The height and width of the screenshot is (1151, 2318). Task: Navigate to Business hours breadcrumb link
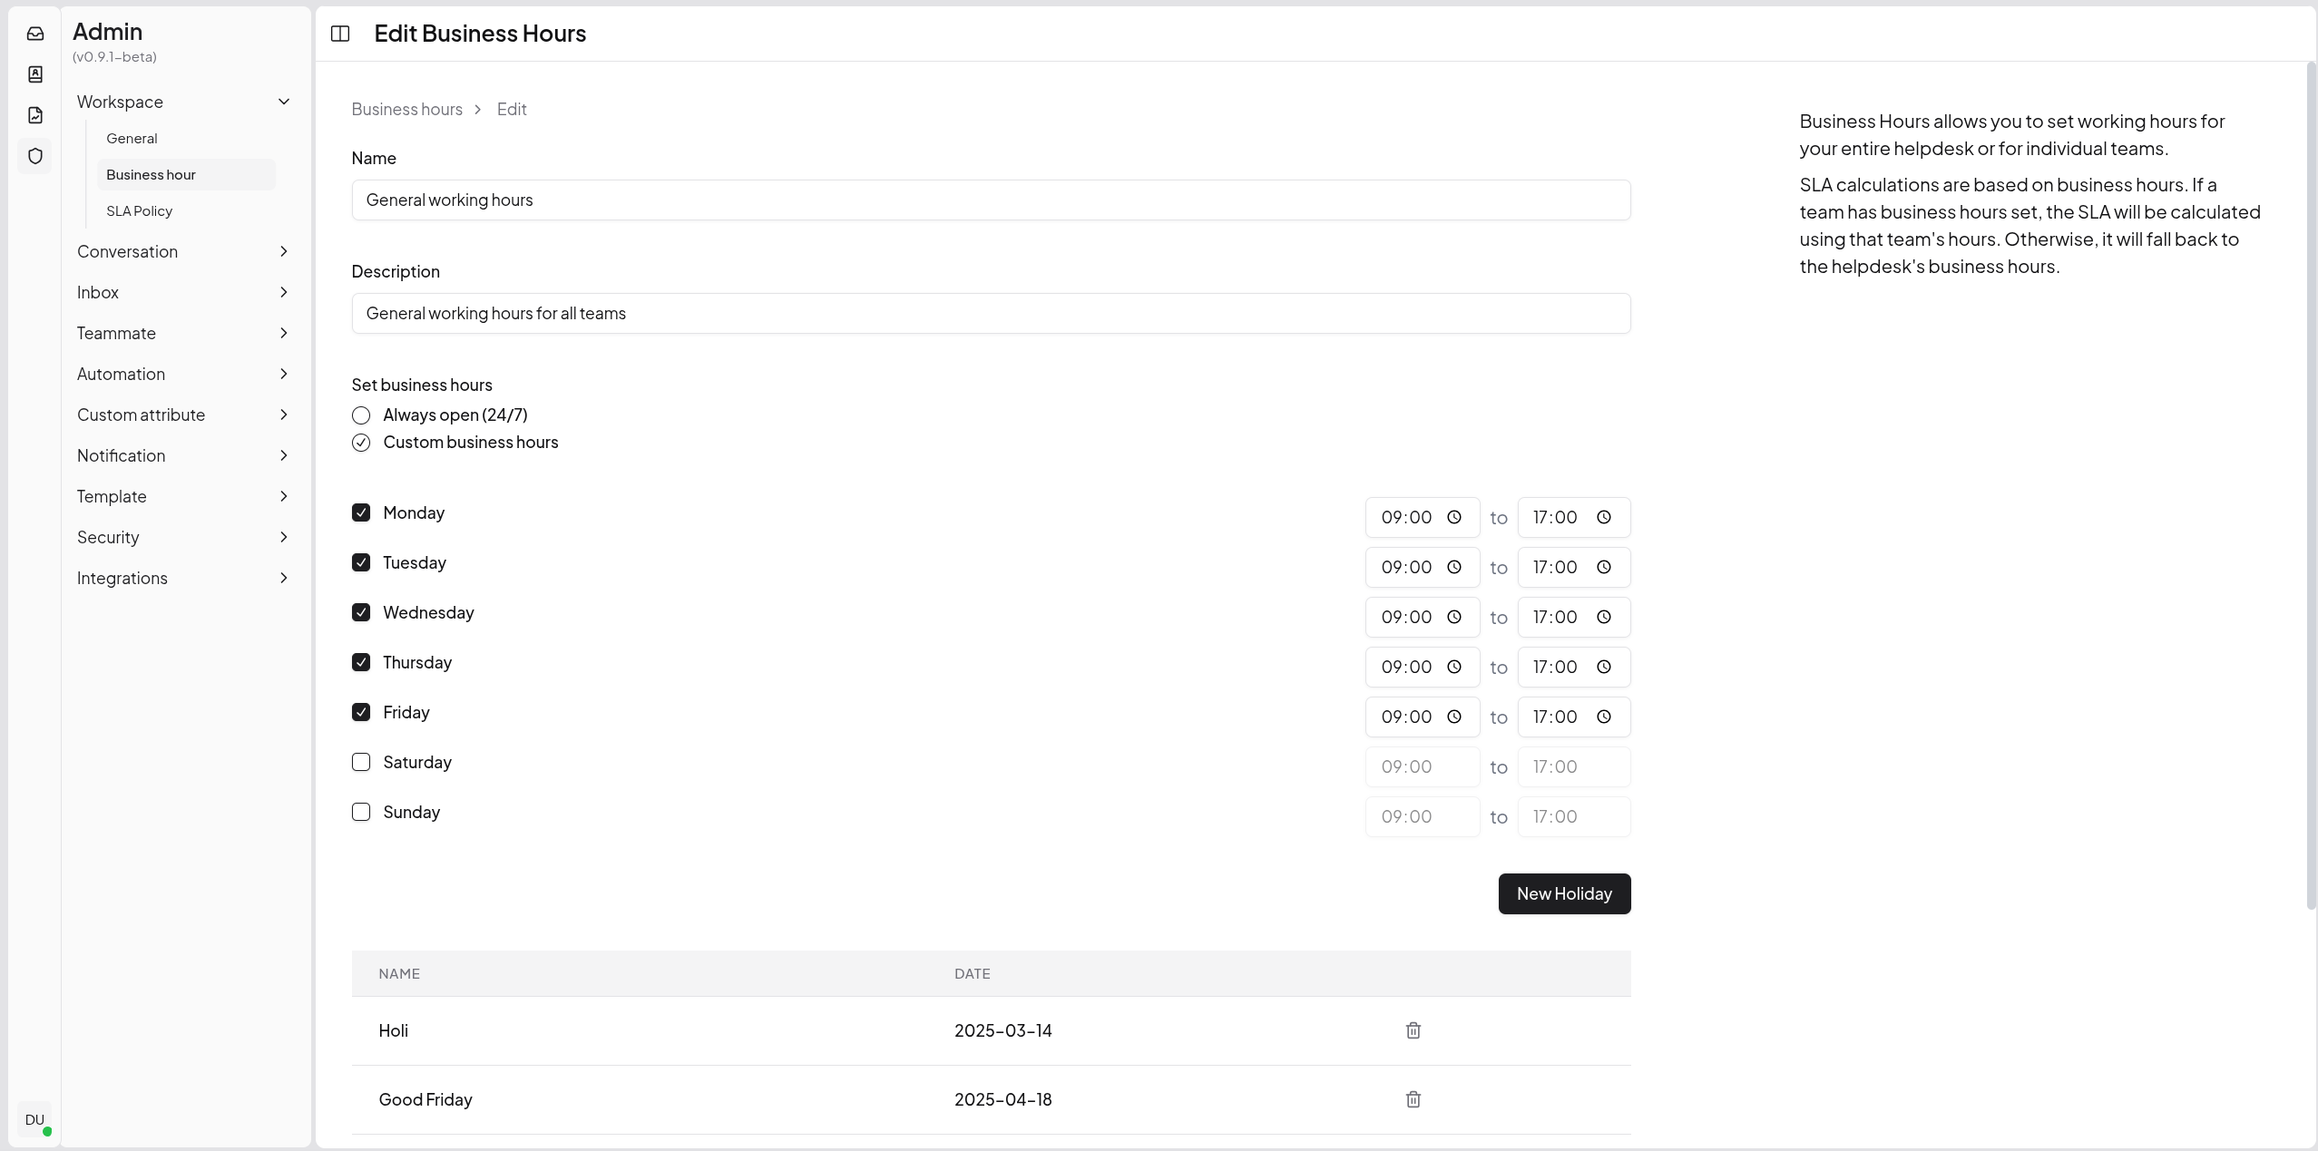pos(406,109)
